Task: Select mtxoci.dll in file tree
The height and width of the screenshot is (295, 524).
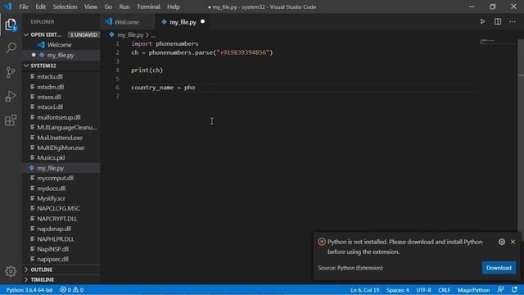Action: (61, 107)
